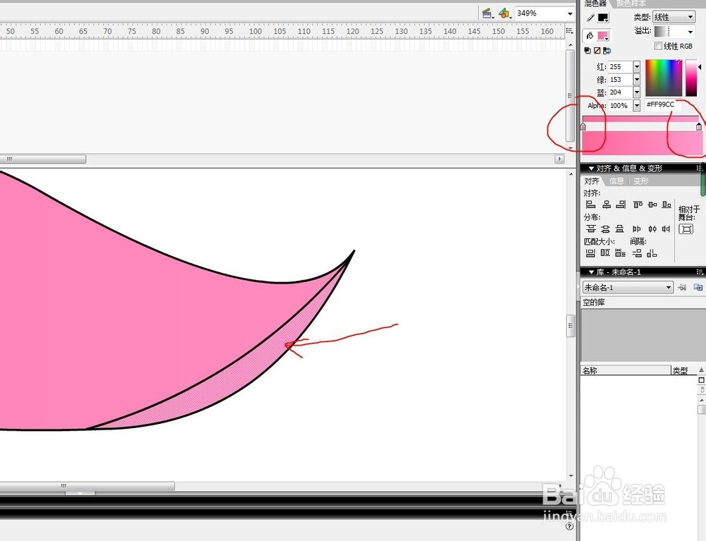The height and width of the screenshot is (541, 706).
Task: Select the left gradient color stop
Action: click(x=584, y=127)
